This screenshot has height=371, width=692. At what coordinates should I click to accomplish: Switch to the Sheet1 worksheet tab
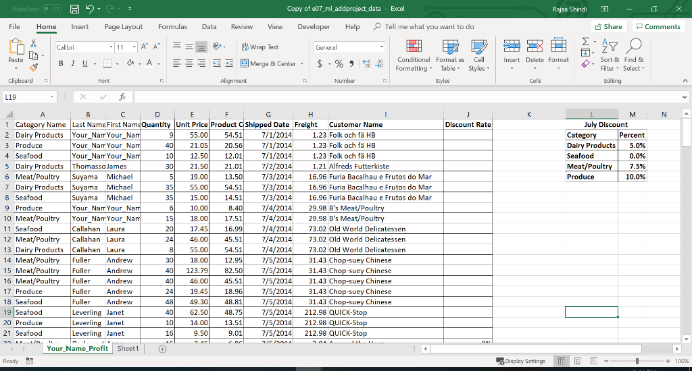pyautogui.click(x=128, y=349)
